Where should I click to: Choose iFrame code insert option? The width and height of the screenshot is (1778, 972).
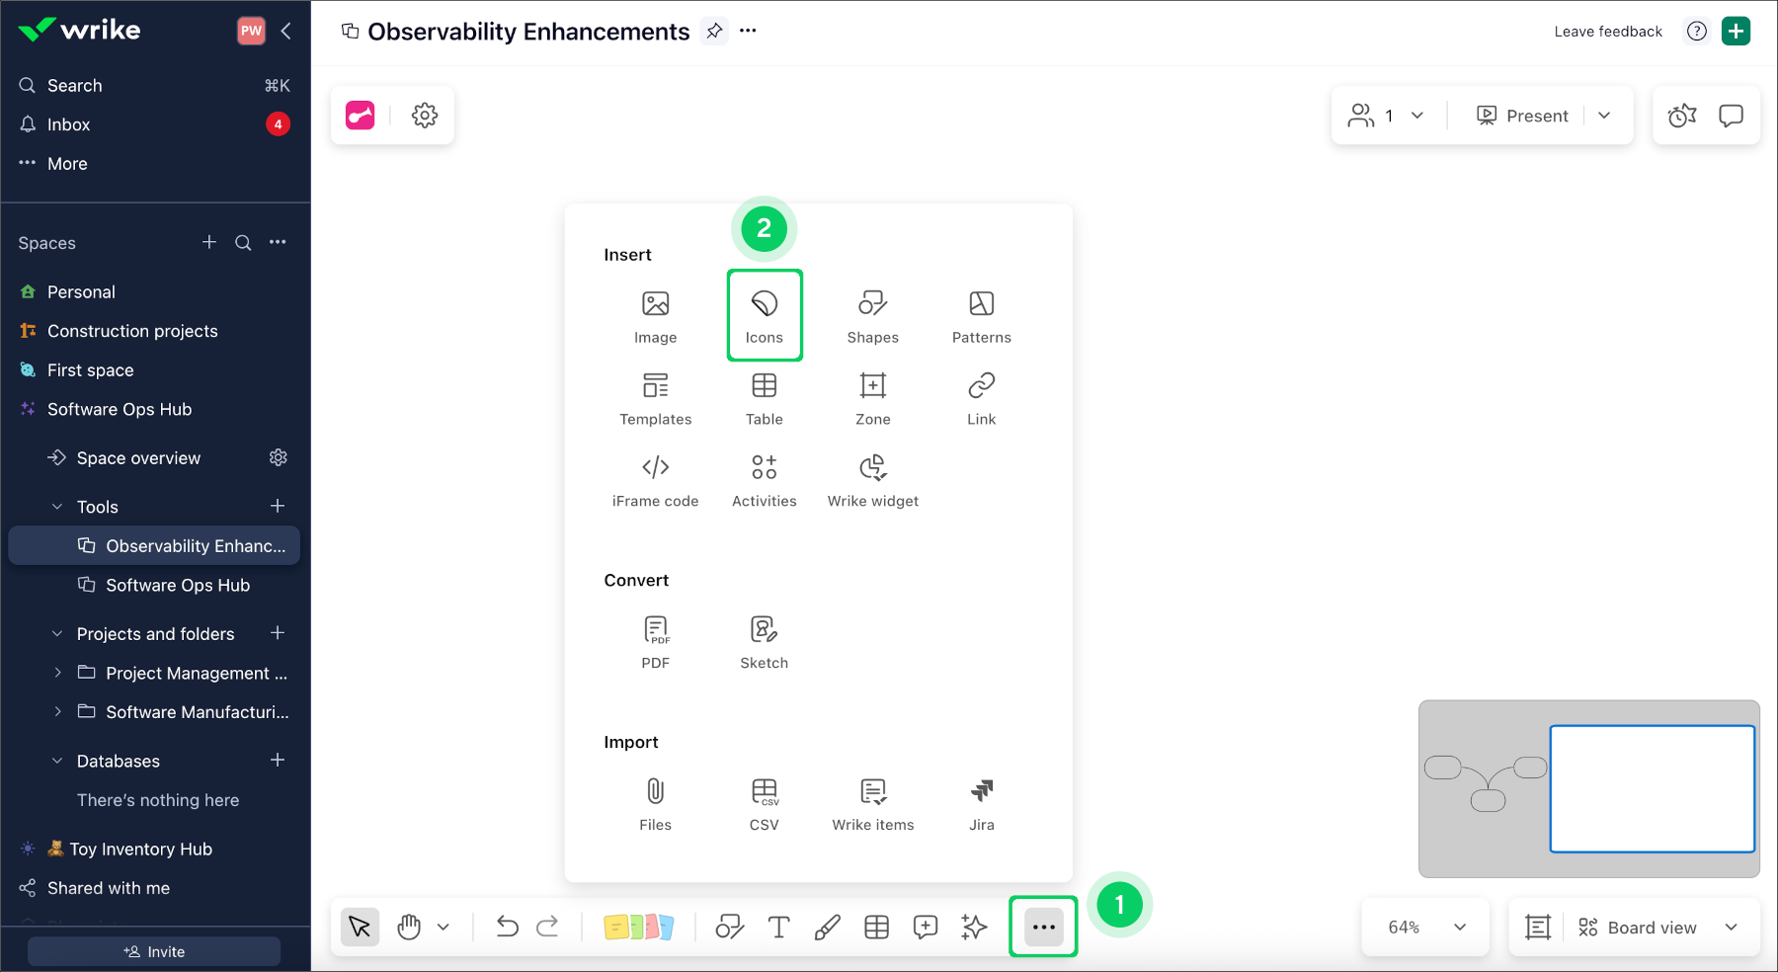coord(656,480)
